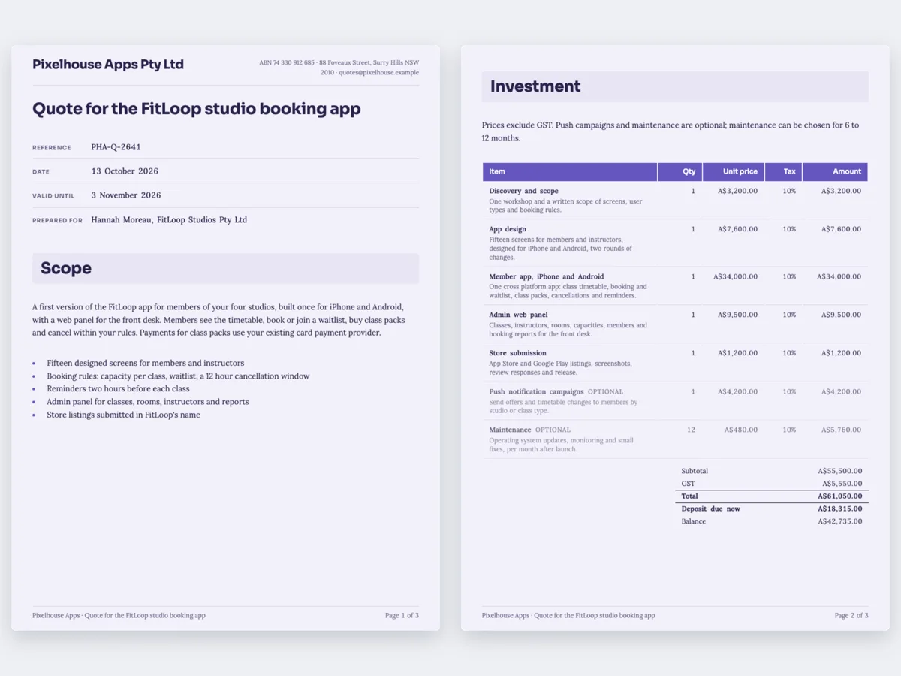This screenshot has width=901, height=676.
Task: Click the A$9,500.00 unit price for Admin web panel
Action: 737,315
